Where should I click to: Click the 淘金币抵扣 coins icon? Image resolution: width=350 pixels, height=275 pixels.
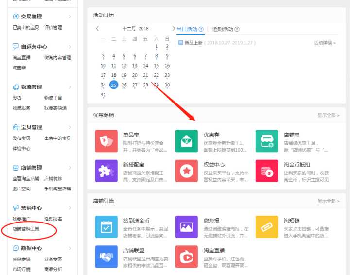point(266,171)
